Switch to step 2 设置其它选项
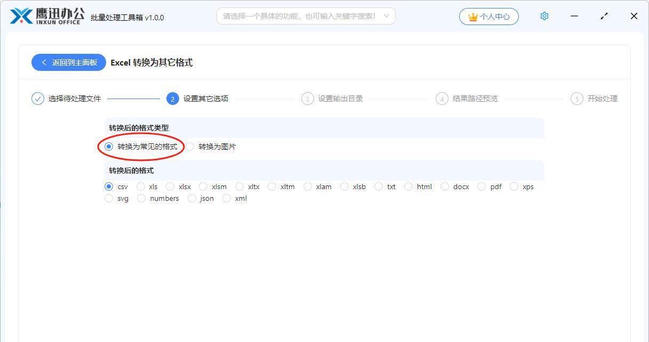Screen dimensions: 649x342 172,99
